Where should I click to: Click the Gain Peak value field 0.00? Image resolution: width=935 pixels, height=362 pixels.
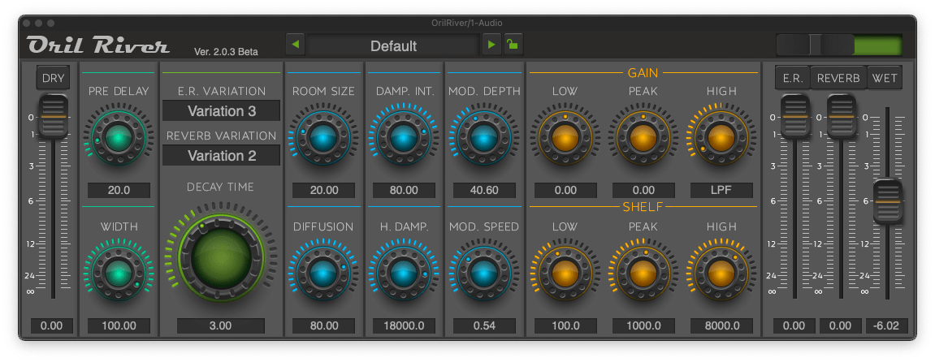(643, 191)
